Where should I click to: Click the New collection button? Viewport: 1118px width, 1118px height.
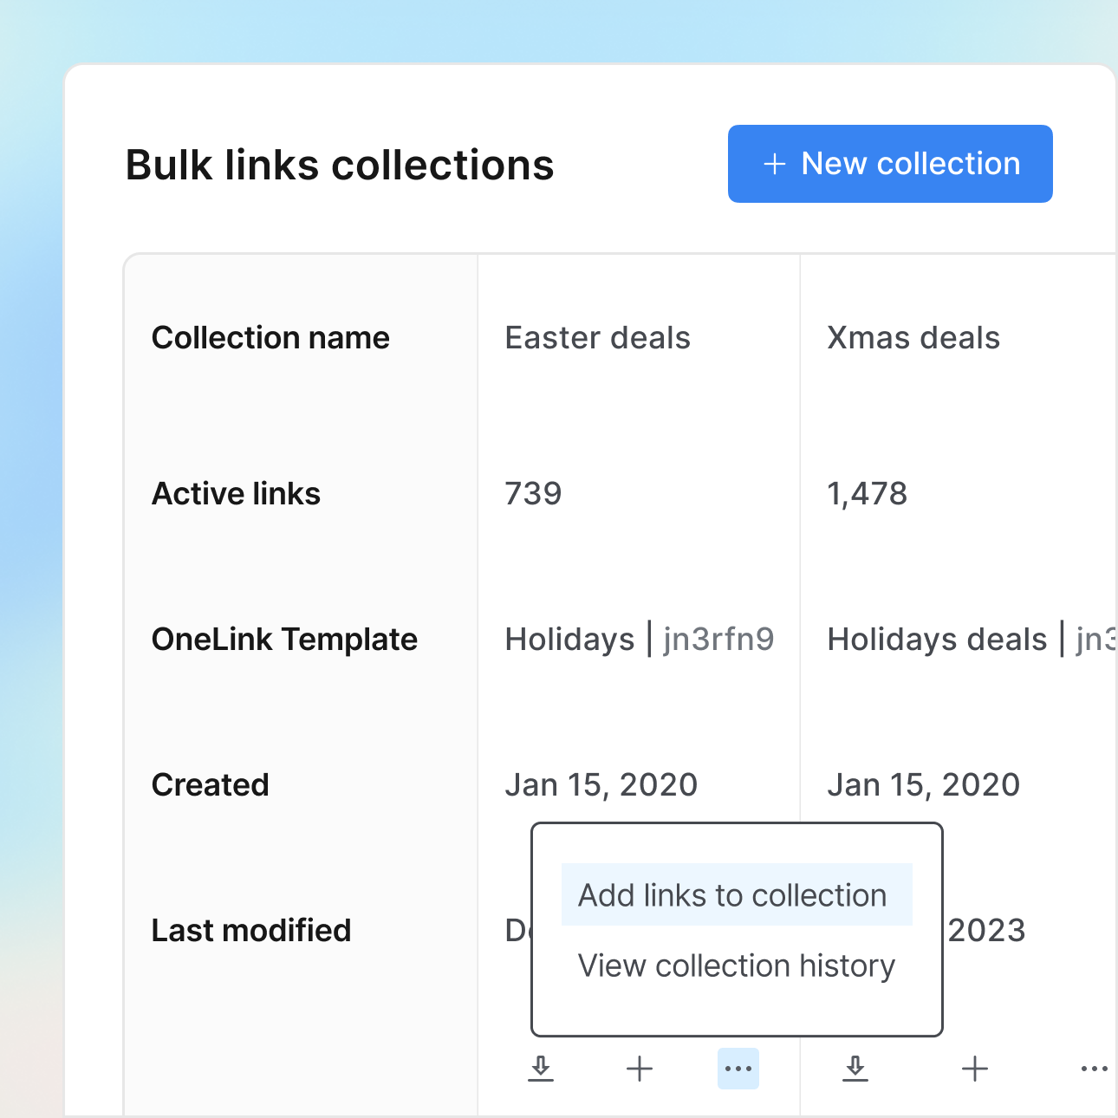pos(890,164)
